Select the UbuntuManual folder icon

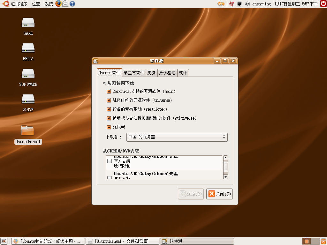point(27,130)
